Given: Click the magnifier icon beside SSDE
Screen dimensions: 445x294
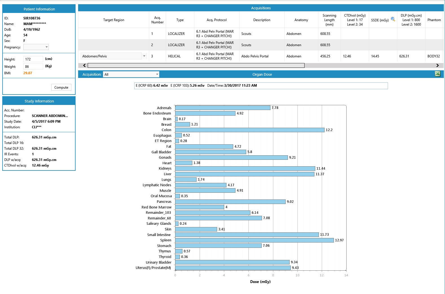Looking at the screenshot, I should click(x=393, y=19).
